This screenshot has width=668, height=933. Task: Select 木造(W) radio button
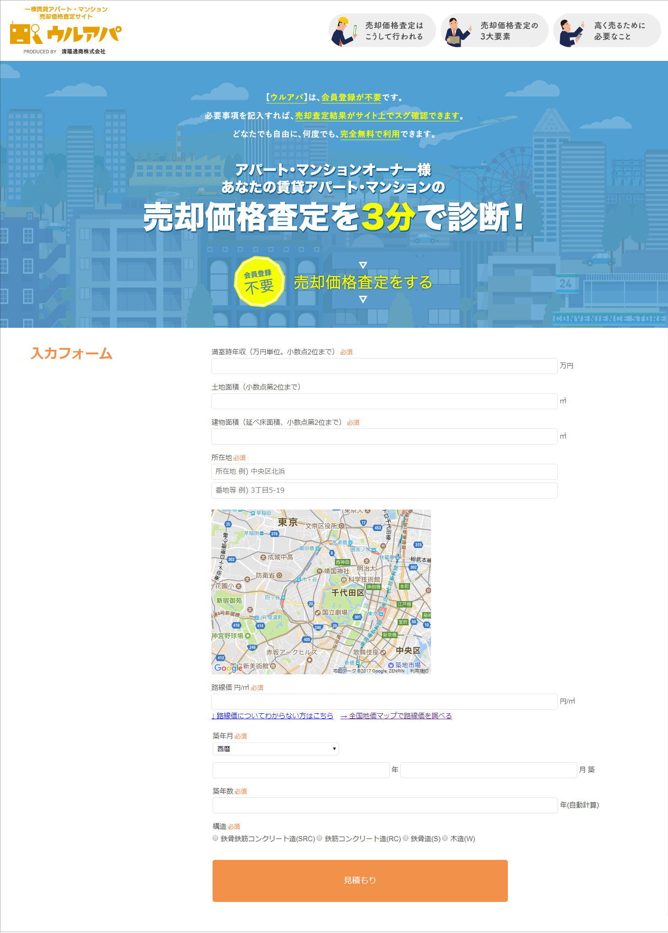click(x=445, y=838)
